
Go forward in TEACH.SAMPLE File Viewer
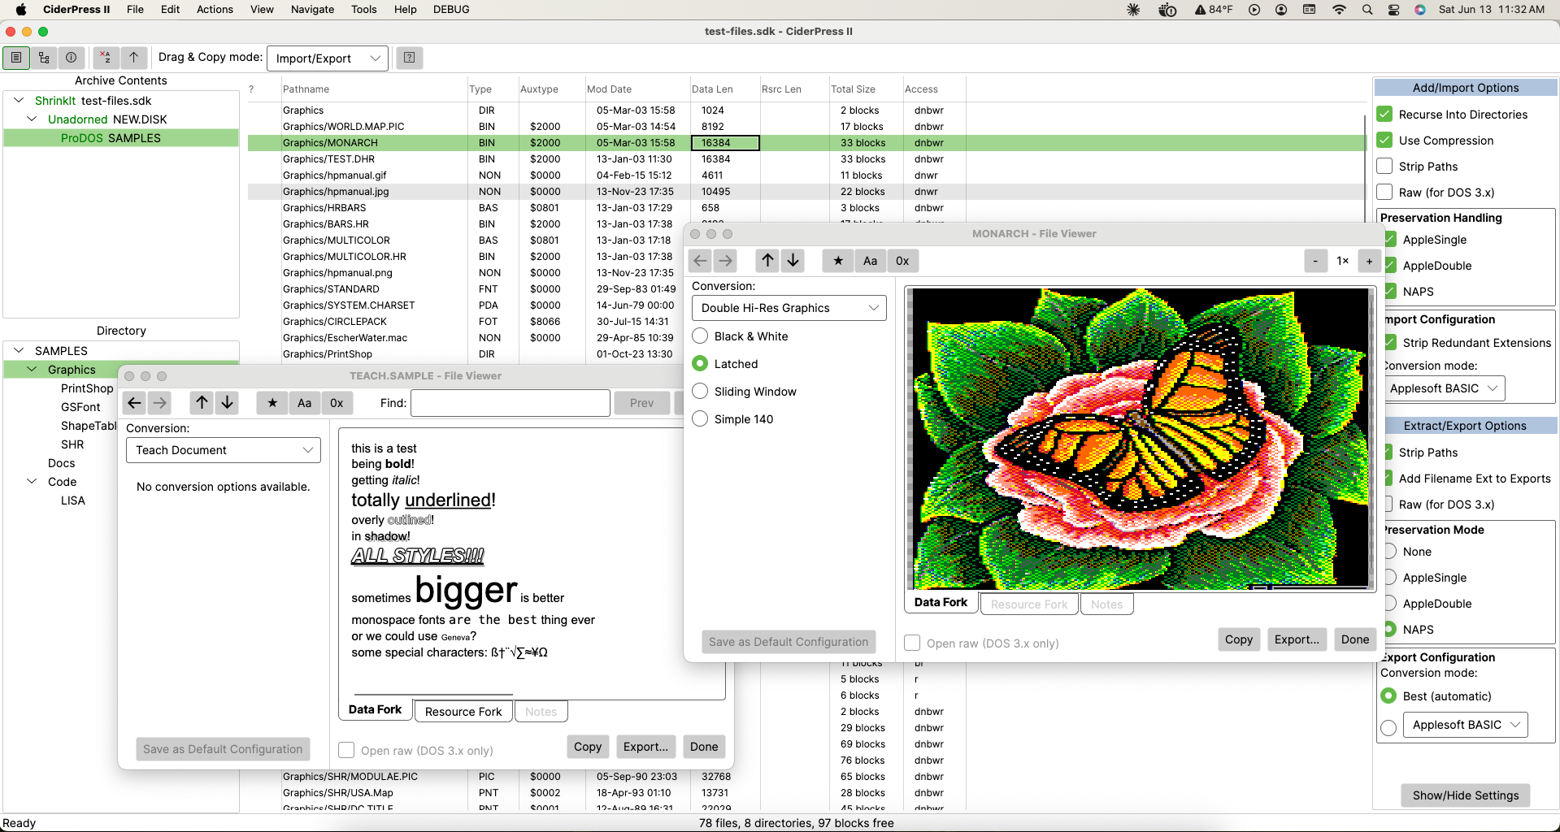click(x=160, y=403)
